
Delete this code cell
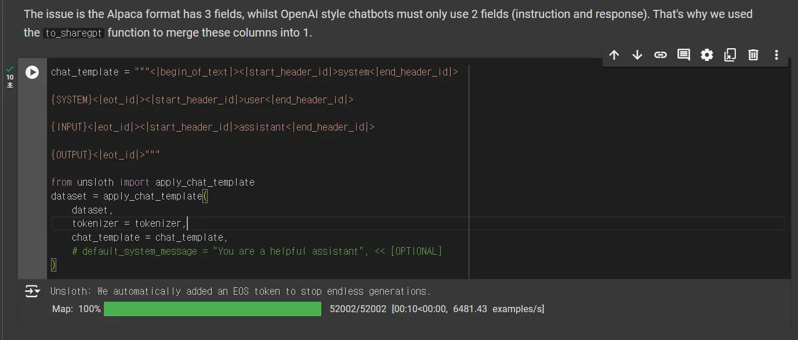[753, 55]
